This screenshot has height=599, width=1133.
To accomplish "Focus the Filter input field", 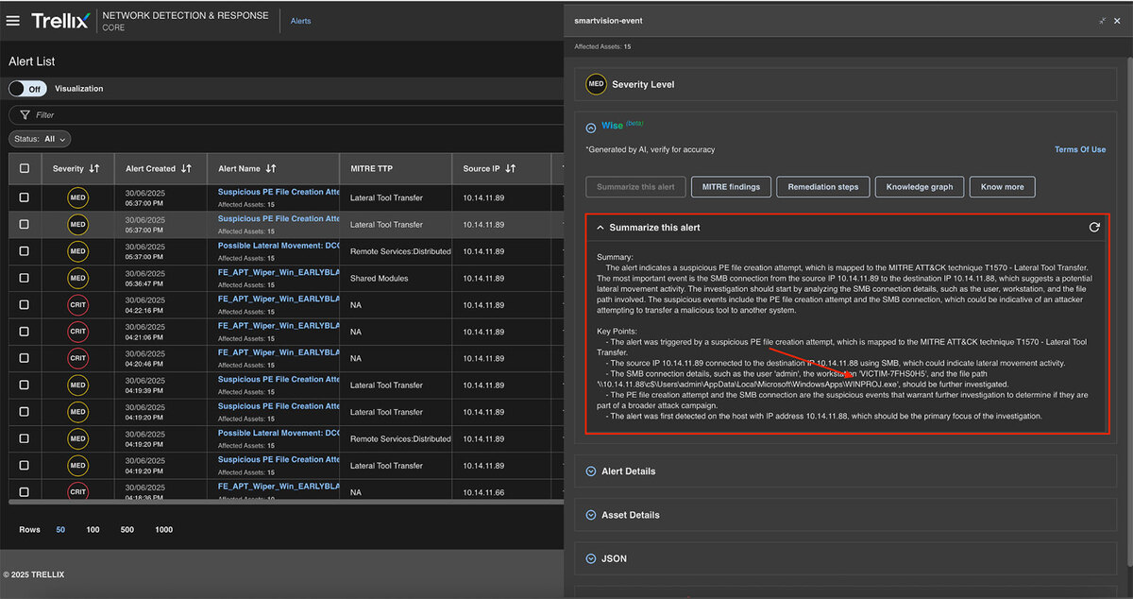I will [x=286, y=114].
